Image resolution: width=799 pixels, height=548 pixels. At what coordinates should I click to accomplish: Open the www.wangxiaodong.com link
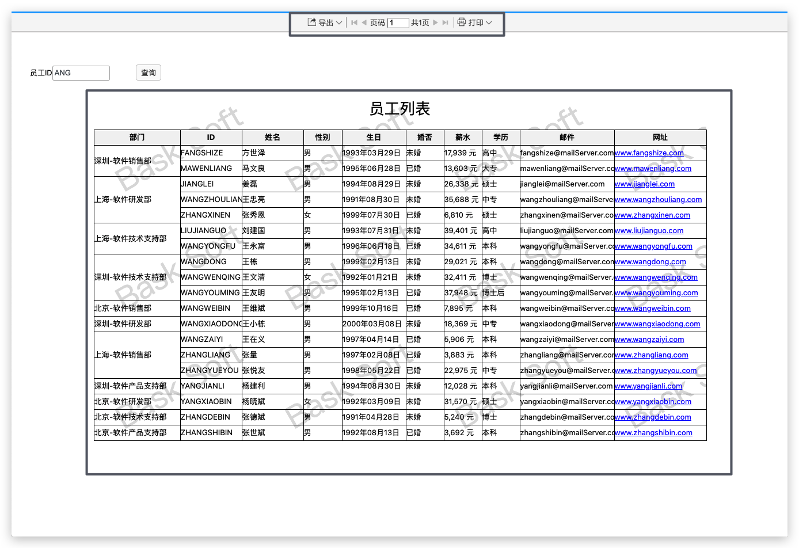pos(657,324)
